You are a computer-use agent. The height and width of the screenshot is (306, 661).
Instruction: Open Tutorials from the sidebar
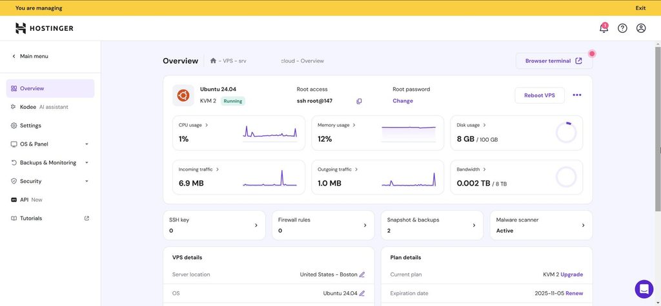[x=50, y=218]
